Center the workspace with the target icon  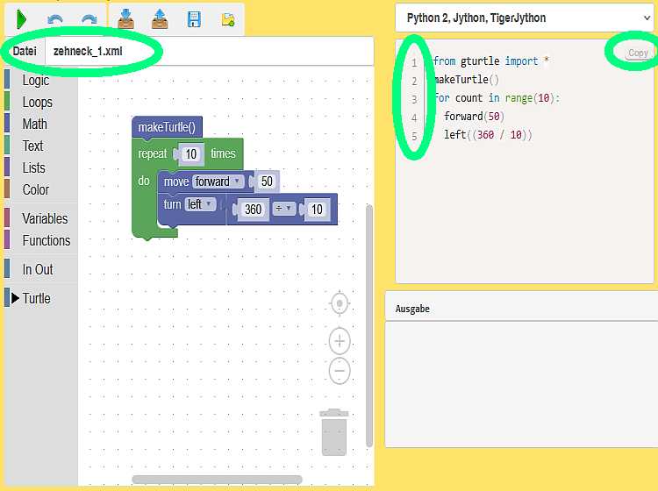click(x=340, y=302)
